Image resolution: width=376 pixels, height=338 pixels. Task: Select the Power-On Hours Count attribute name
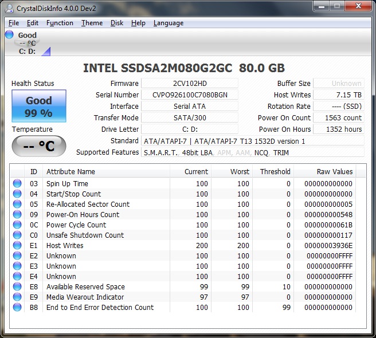[83, 215]
